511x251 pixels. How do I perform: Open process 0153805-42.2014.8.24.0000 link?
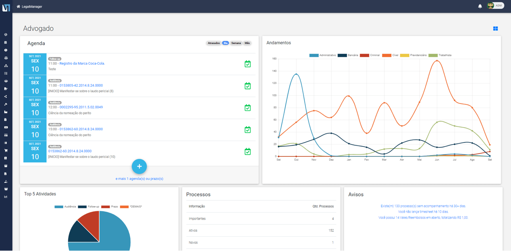(81, 86)
